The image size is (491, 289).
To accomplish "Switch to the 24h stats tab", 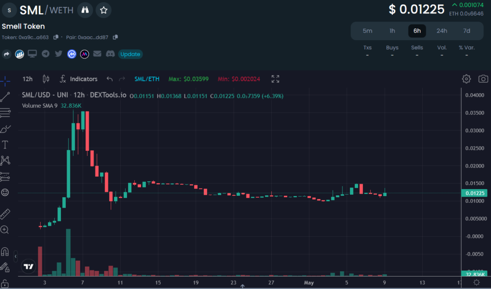I will [x=442, y=31].
